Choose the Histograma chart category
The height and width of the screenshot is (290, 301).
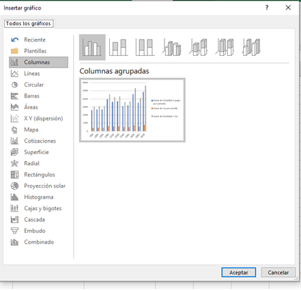click(x=38, y=197)
